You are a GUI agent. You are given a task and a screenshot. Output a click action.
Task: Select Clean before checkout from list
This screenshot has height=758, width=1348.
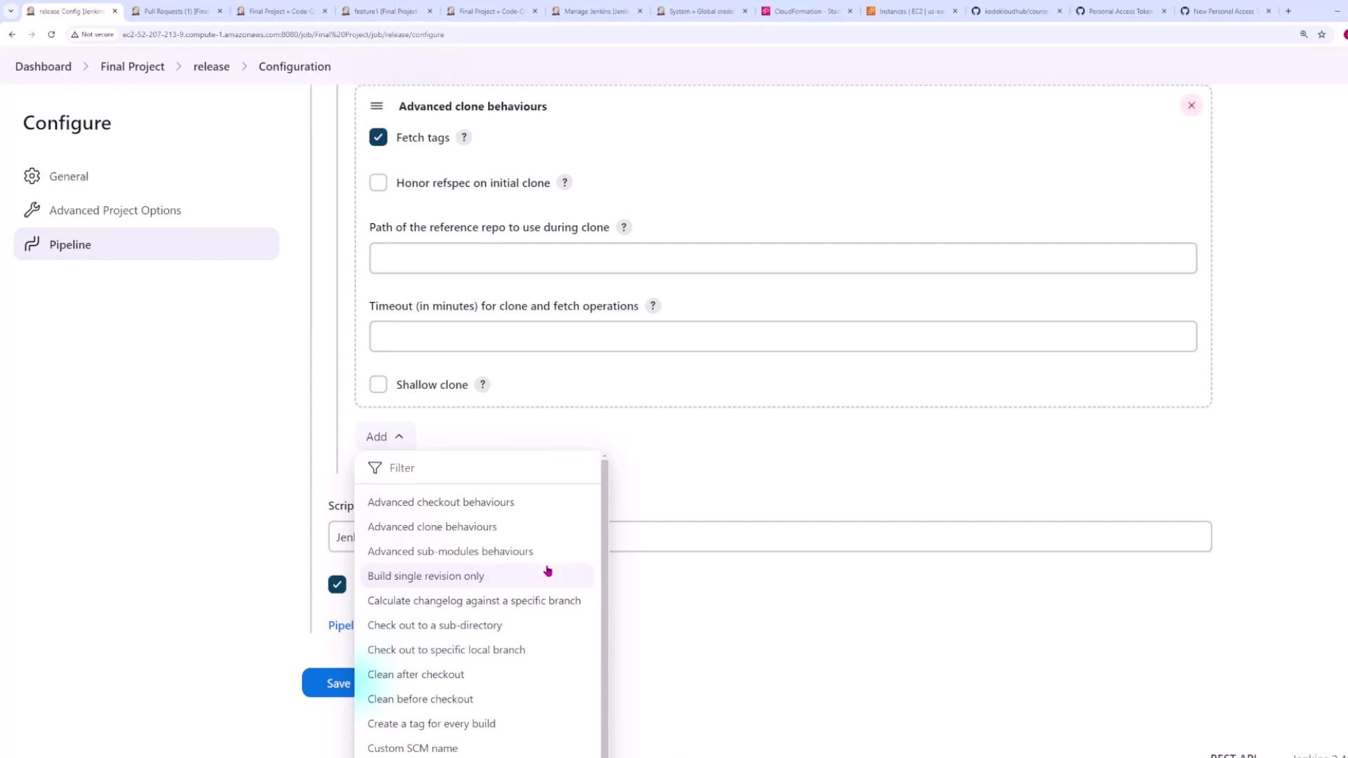pyautogui.click(x=420, y=699)
